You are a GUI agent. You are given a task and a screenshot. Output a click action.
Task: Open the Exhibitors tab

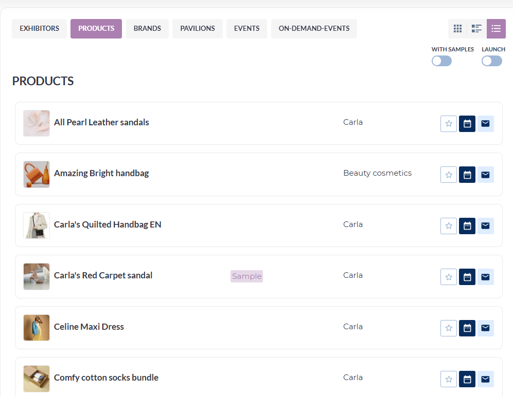click(x=39, y=29)
